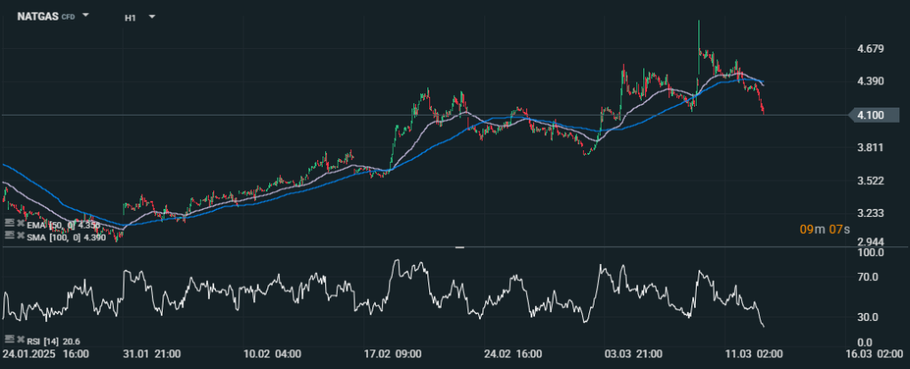Click the current price tag 4.100
Image resolution: width=910 pixels, height=369 pixels.
click(871, 115)
